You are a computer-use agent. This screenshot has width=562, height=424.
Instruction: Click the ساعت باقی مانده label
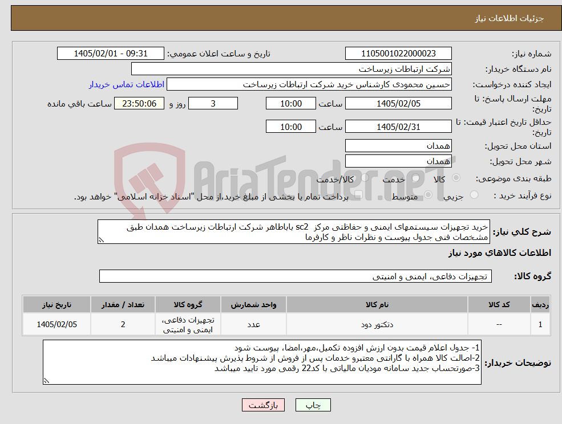click(79, 104)
